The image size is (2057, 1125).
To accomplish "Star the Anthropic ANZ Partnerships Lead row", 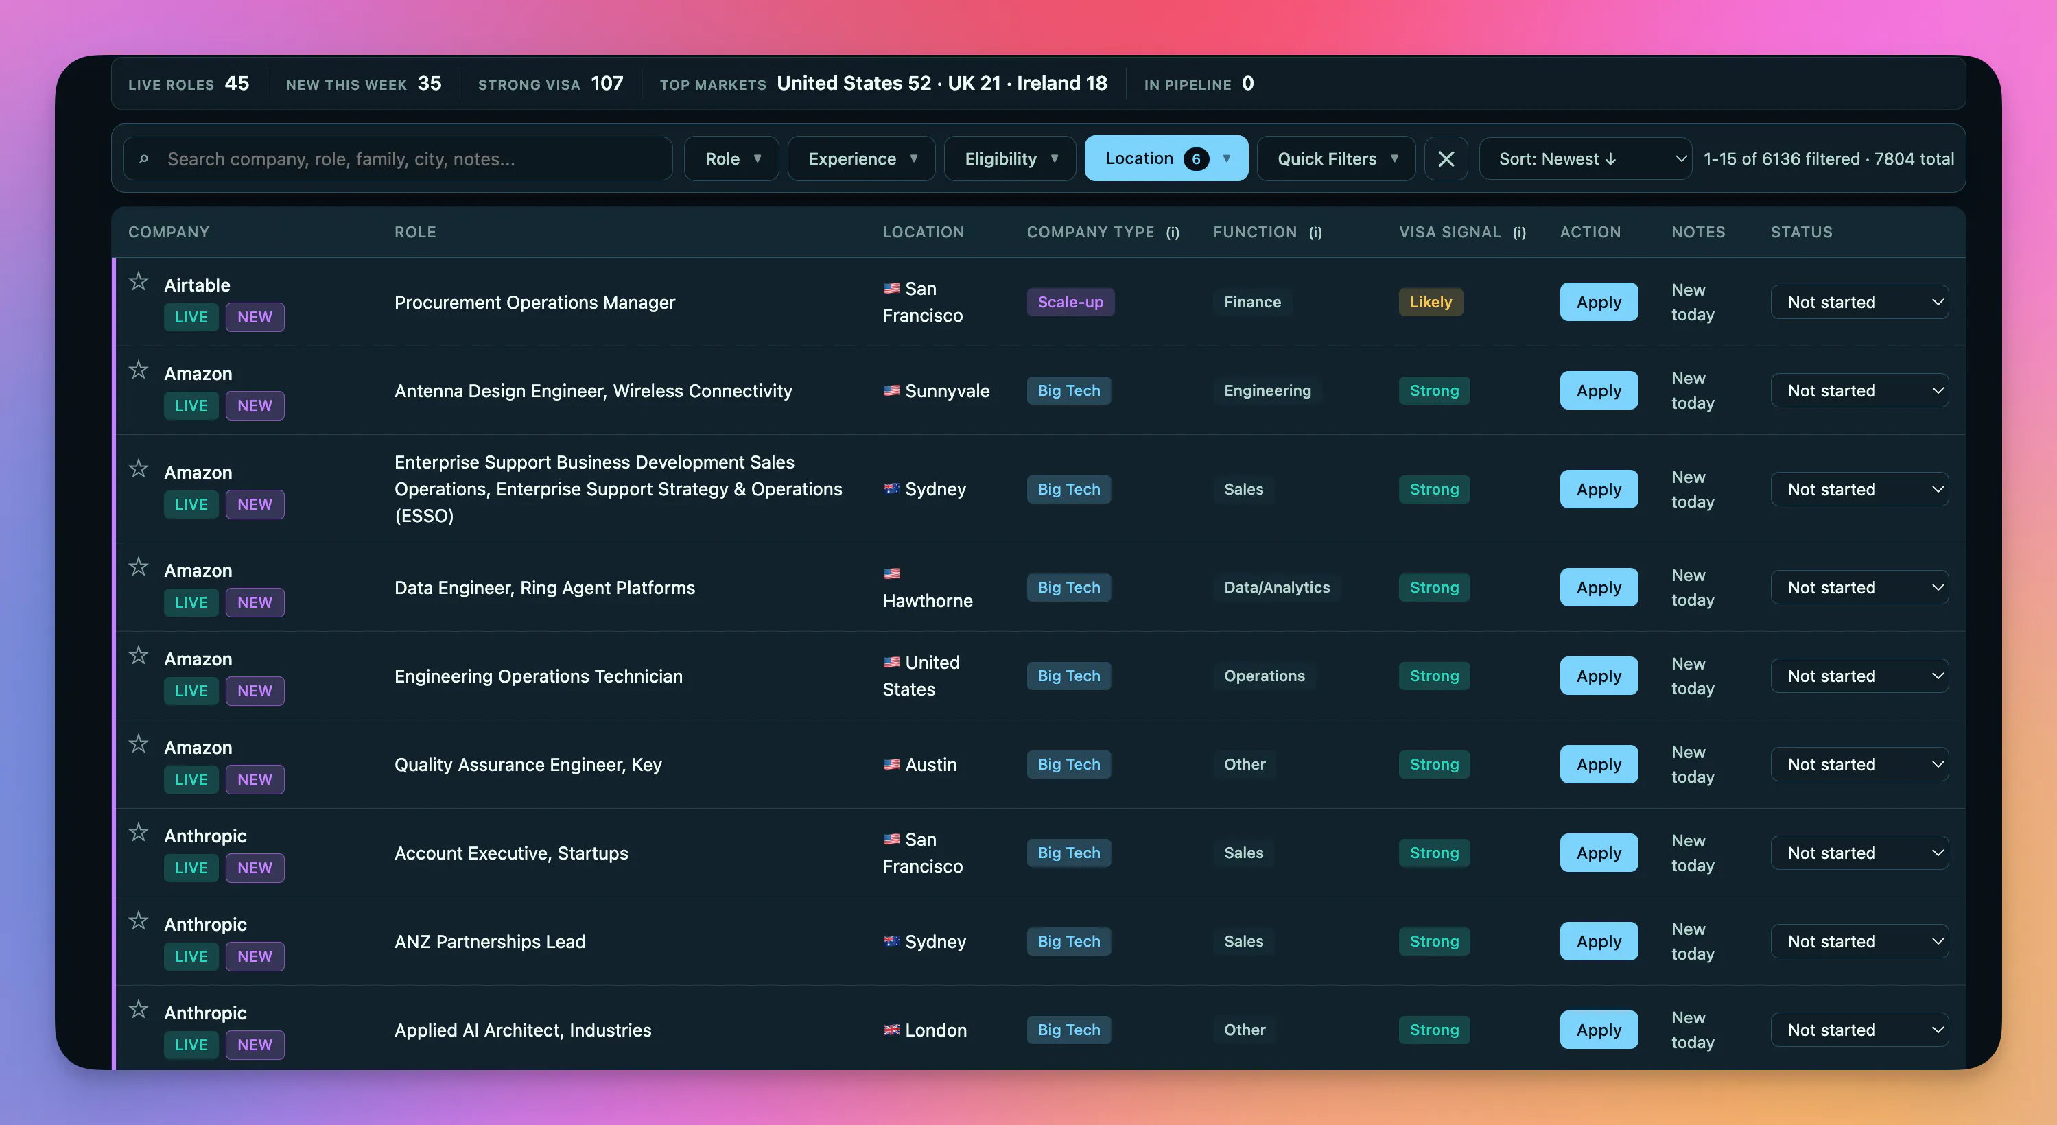I will (139, 921).
